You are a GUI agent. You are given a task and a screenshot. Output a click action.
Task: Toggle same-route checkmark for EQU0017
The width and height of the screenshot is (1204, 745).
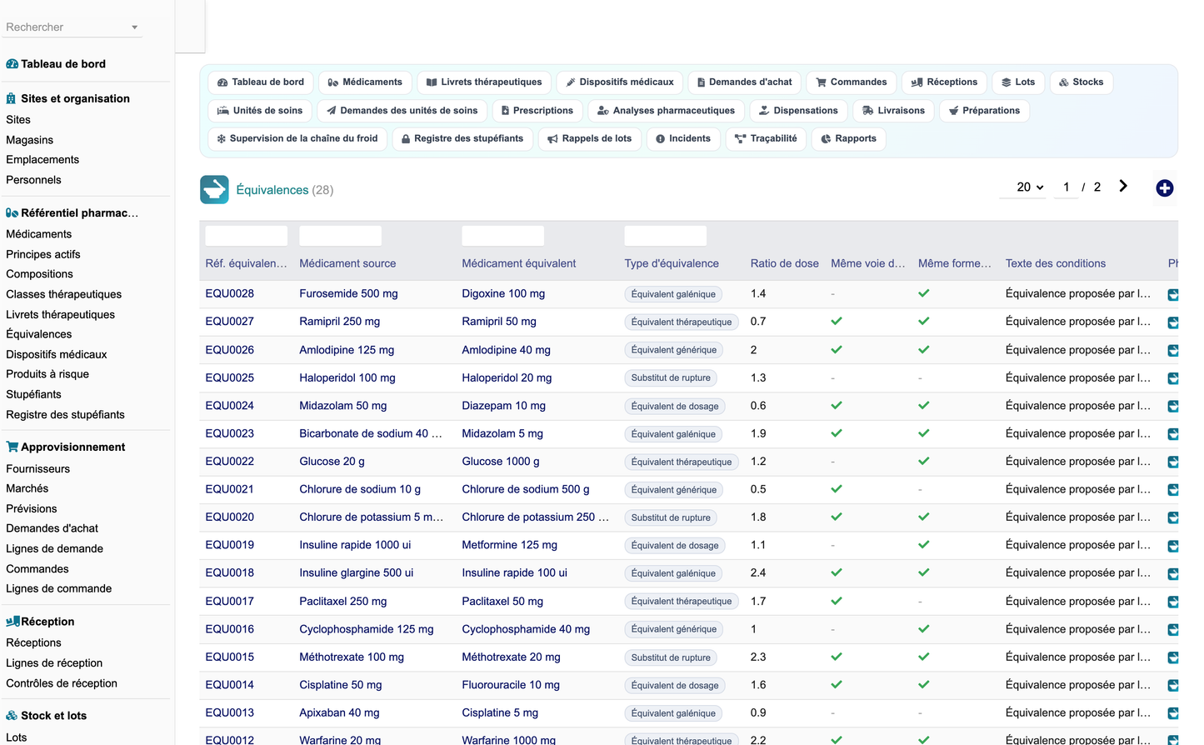[x=837, y=601]
